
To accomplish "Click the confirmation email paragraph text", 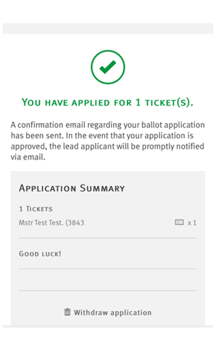I will 107,141.
